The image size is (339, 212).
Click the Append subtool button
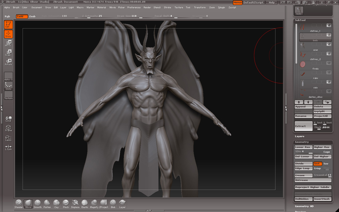[x=304, y=107]
